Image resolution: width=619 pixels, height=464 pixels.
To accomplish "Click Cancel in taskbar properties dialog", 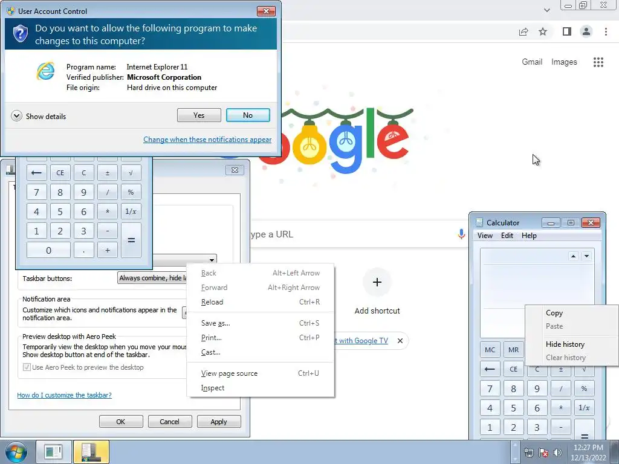I will click(170, 422).
